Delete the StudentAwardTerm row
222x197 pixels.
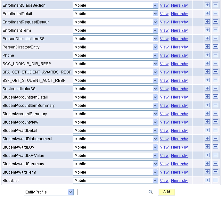pos(216,172)
